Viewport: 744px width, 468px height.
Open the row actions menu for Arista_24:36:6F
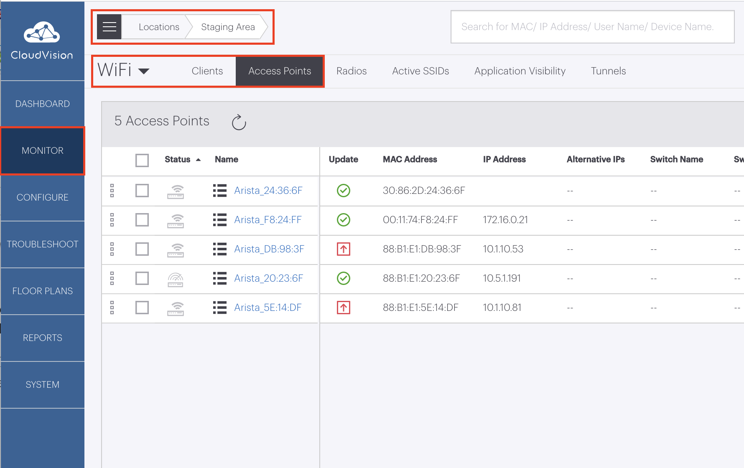coord(112,191)
